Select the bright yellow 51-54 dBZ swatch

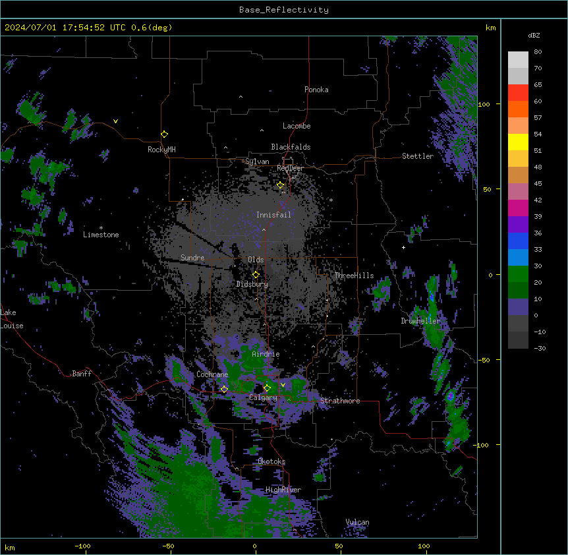coord(518,142)
